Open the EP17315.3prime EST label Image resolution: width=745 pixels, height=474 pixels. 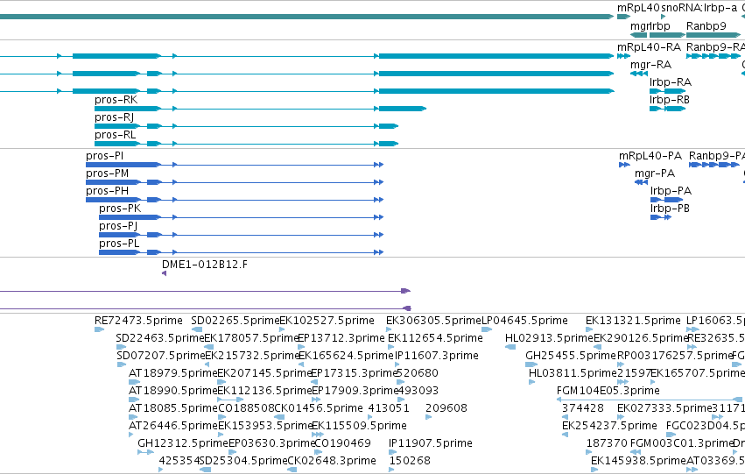coord(354,373)
